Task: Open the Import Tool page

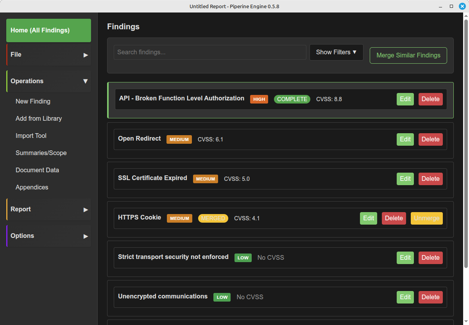Action: click(x=31, y=136)
